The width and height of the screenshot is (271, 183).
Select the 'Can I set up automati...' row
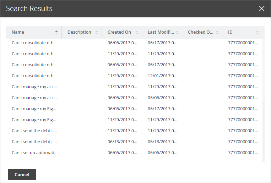(34, 153)
